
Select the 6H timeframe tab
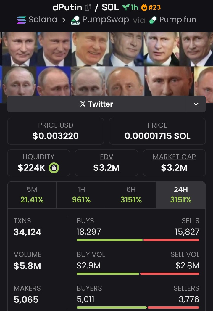(x=131, y=195)
